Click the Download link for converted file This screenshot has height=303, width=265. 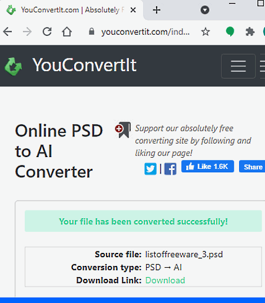point(165,280)
